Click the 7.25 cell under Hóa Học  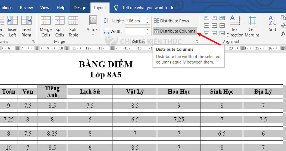coord(179,120)
